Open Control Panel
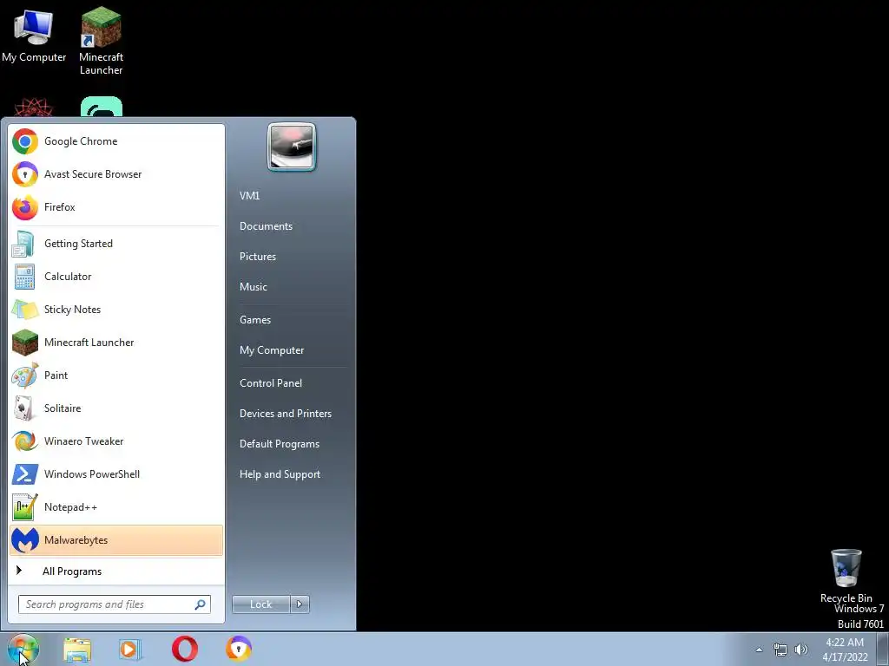This screenshot has width=889, height=666. [293, 382]
